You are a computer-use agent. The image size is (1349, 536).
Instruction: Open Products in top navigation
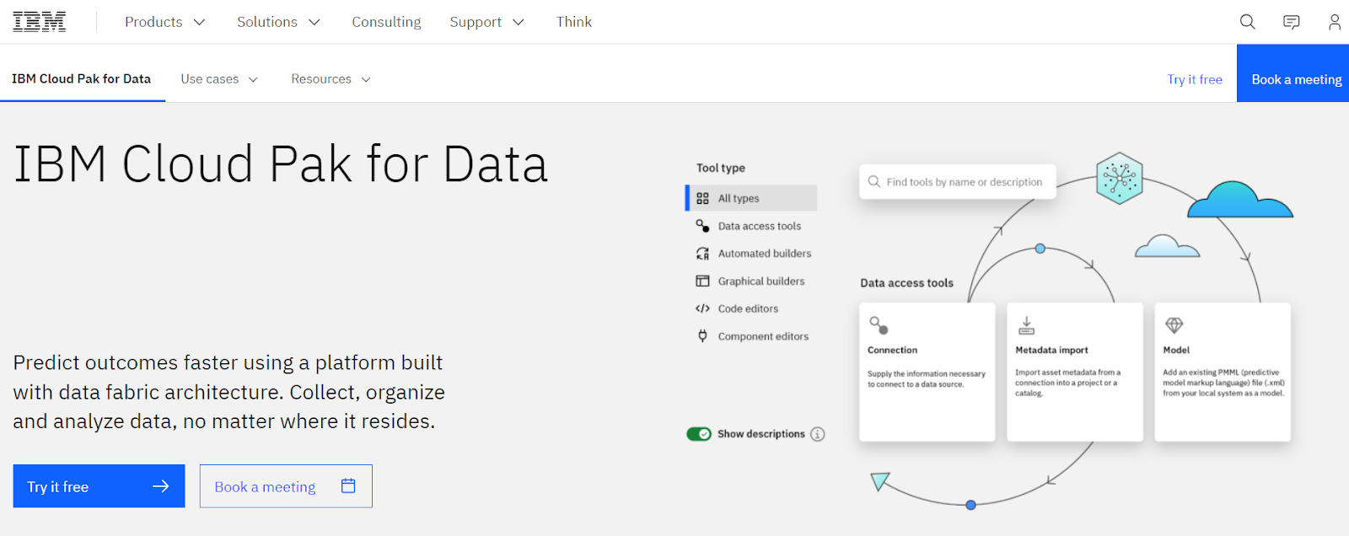[x=153, y=22]
